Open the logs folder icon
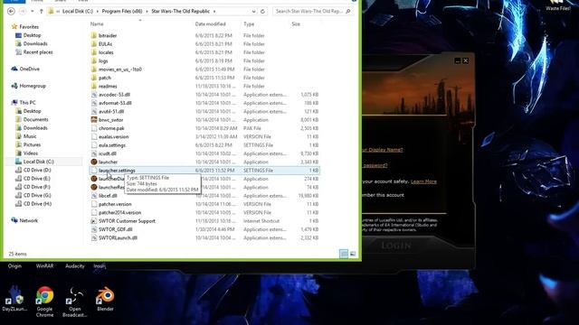The width and height of the screenshot is (579, 325). [x=94, y=61]
